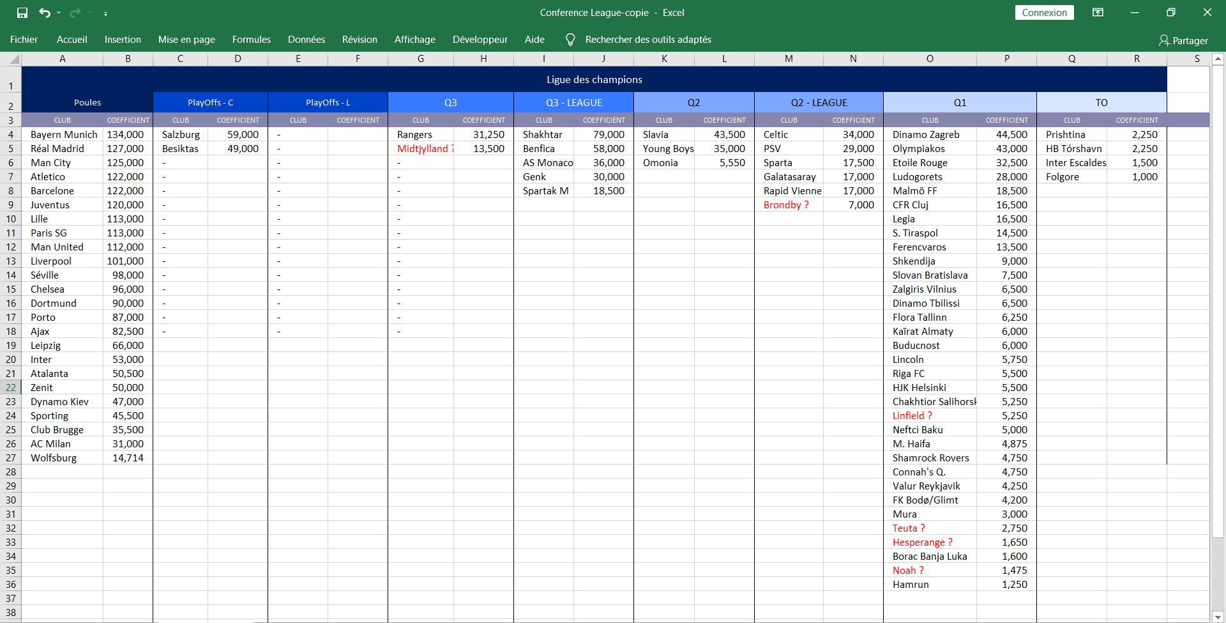This screenshot has width=1226, height=623.
Task: Click the Connexion sign-in button
Action: [x=1044, y=13]
